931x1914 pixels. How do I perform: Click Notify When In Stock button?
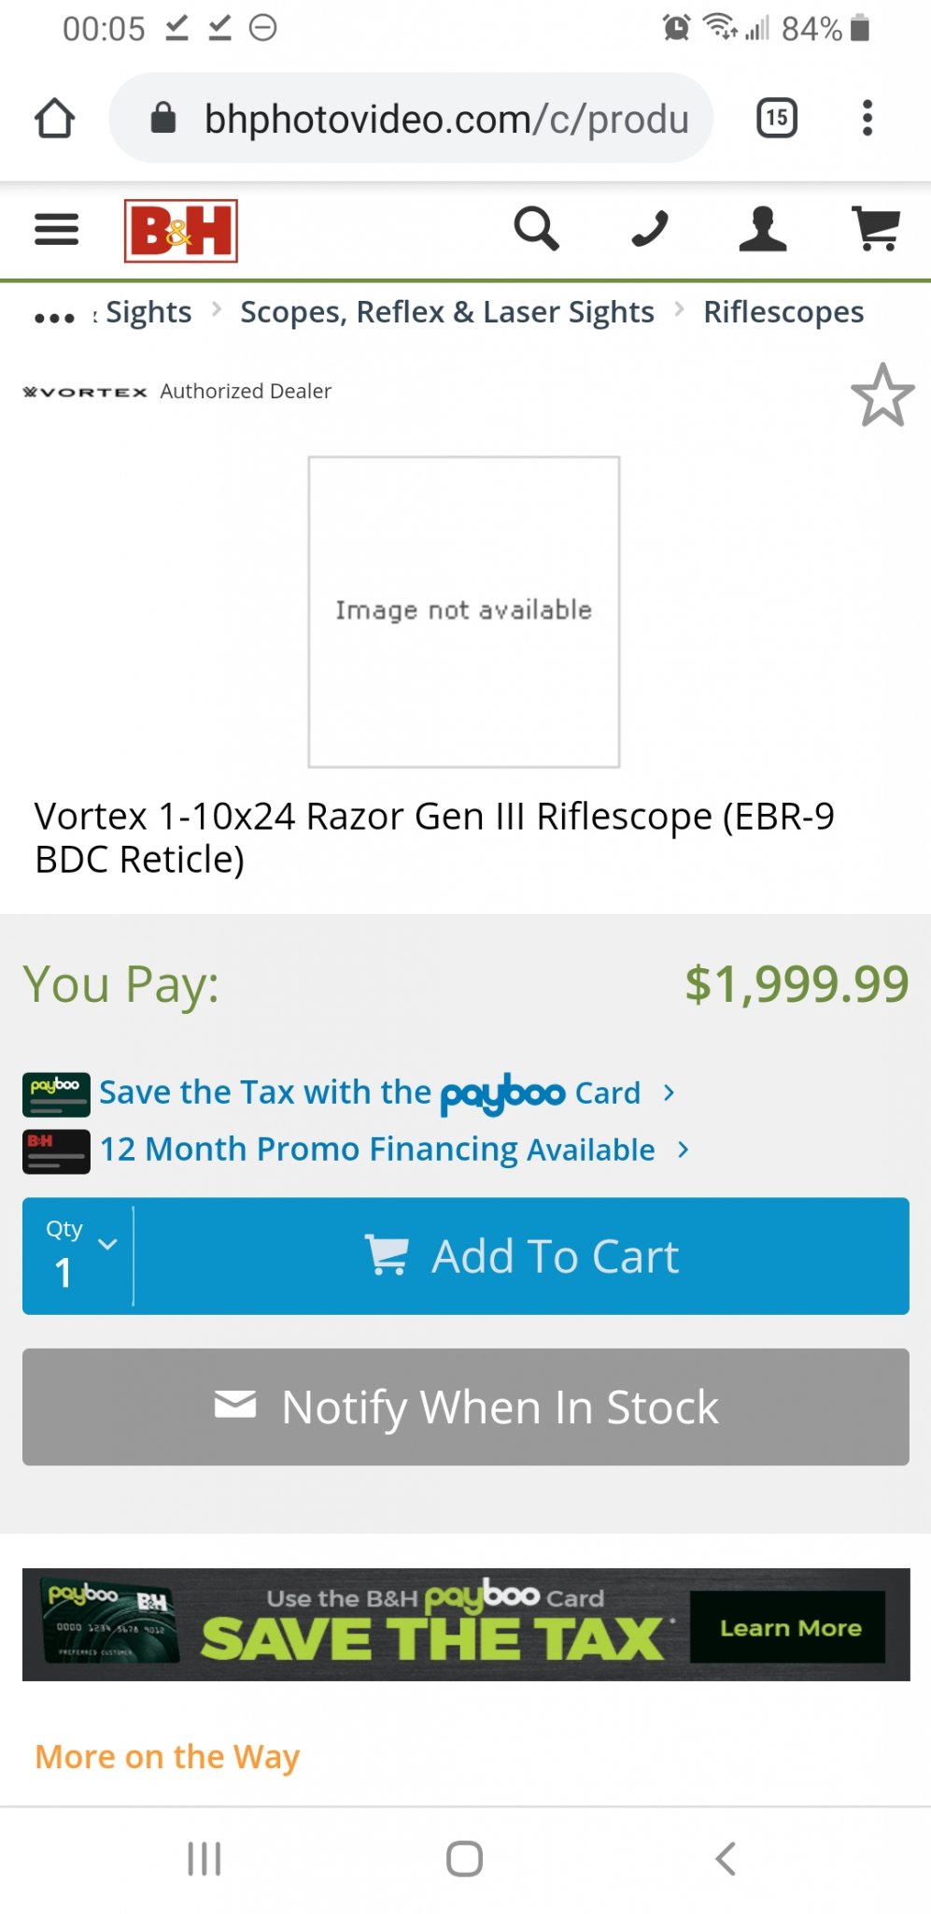pyautogui.click(x=465, y=1407)
